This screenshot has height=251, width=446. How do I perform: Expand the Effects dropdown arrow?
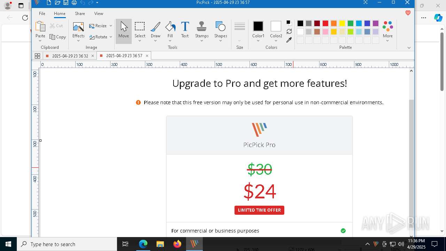[x=78, y=41]
